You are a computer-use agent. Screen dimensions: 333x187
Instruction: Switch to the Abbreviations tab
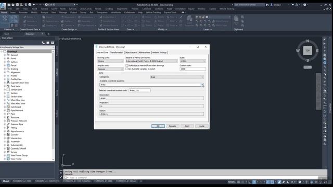click(x=145, y=52)
